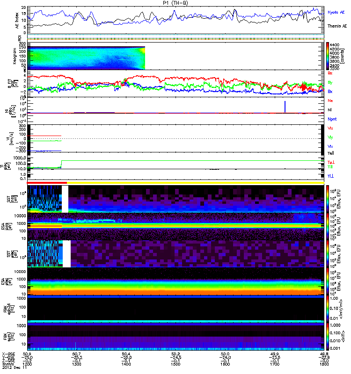Click the blue 'Npot' legend label
This screenshot has width=351, height=374.
[x=332, y=119]
